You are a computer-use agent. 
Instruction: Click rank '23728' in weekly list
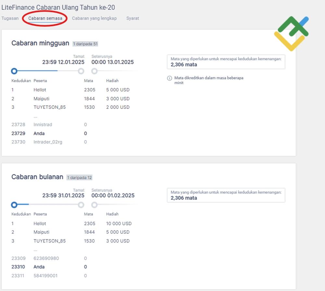coord(18,124)
